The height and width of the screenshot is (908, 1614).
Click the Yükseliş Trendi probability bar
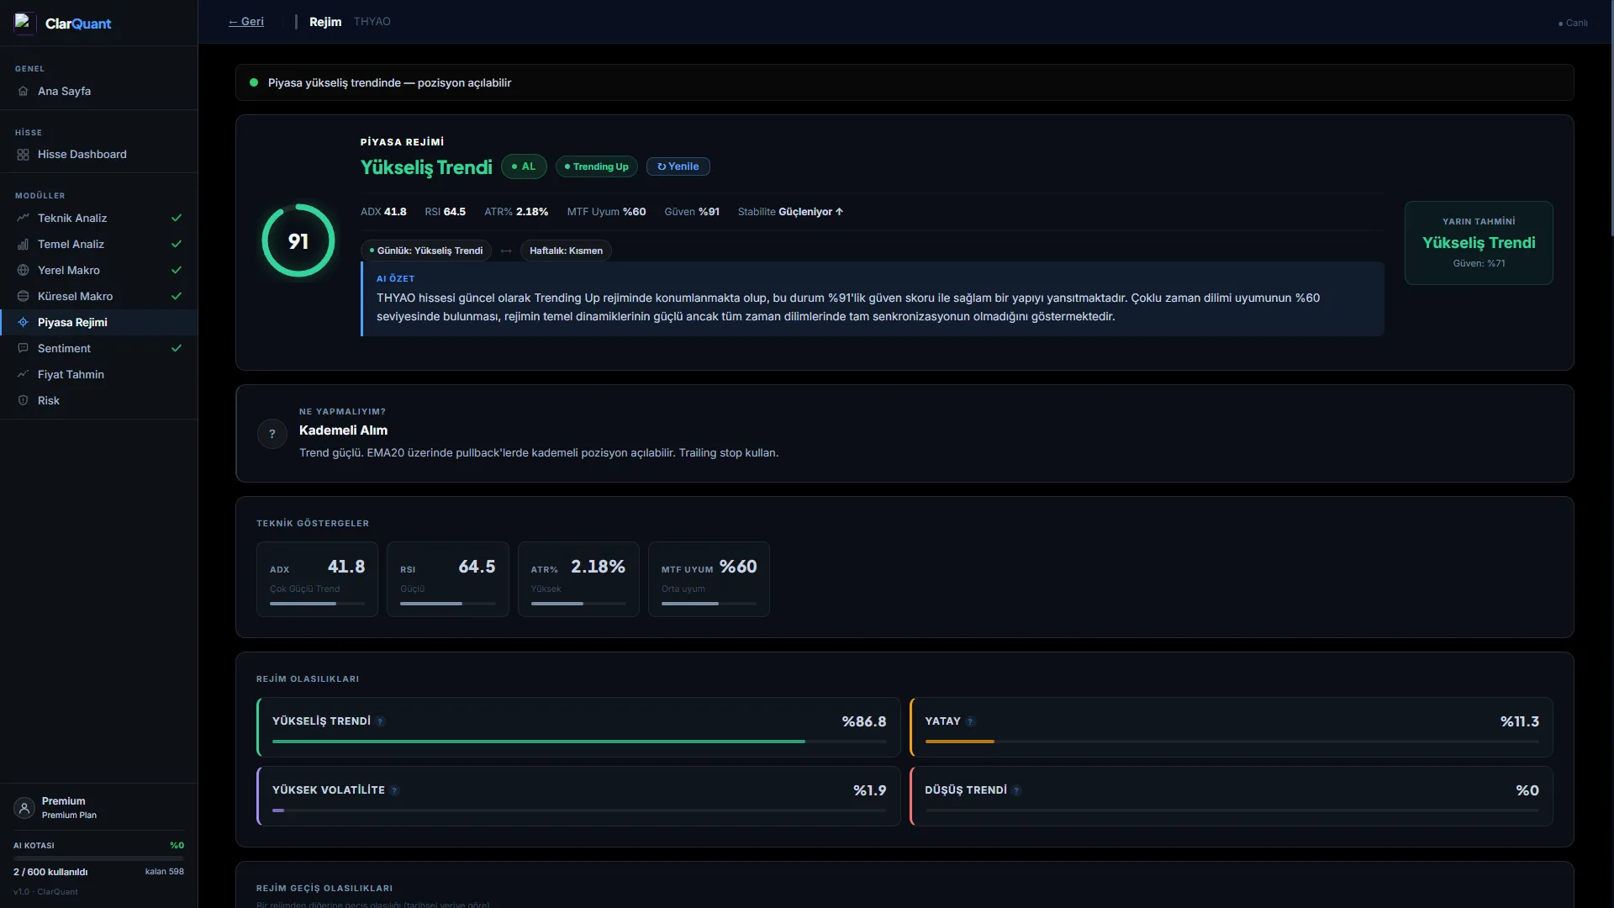[579, 742]
